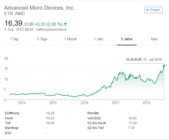Open the Haftungsausschluss link
Viewport: 169px width, 140px height.
pos(51,30)
